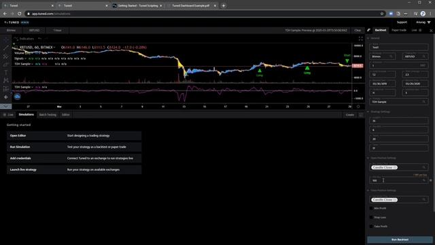Open the Bitmex exchange selector above chart
Viewport: 435px width, 245px height.
(11, 30)
